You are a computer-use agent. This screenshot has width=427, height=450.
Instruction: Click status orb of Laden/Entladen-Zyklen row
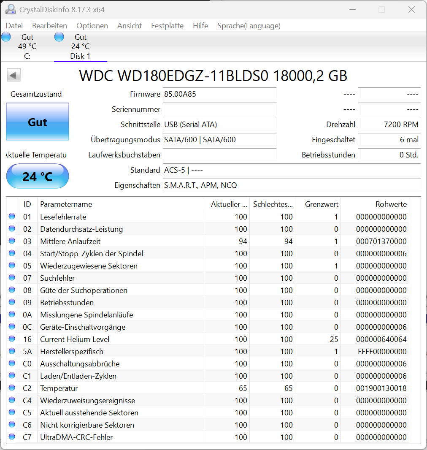click(x=12, y=376)
